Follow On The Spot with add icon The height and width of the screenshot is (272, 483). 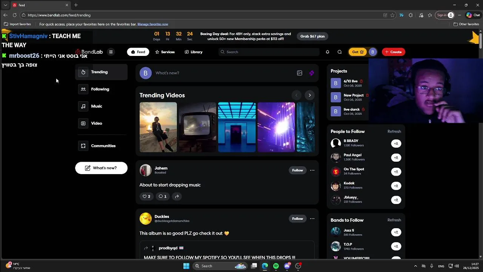pyautogui.click(x=396, y=172)
